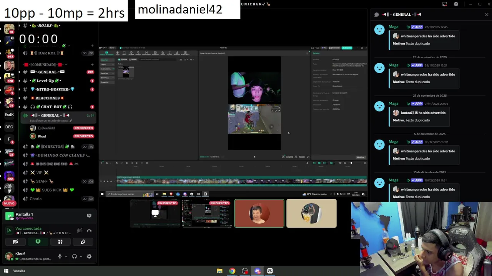Screen dimensions: 492x276
Task: Deafen audio with headphones icon
Action: 74,256
